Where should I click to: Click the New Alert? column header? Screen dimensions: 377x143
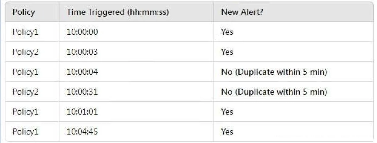[242, 12]
